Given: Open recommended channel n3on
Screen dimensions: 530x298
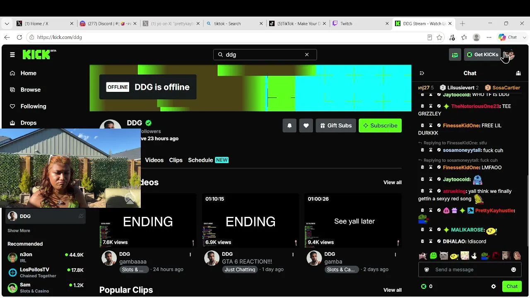Looking at the screenshot, I should pyautogui.click(x=46, y=257).
